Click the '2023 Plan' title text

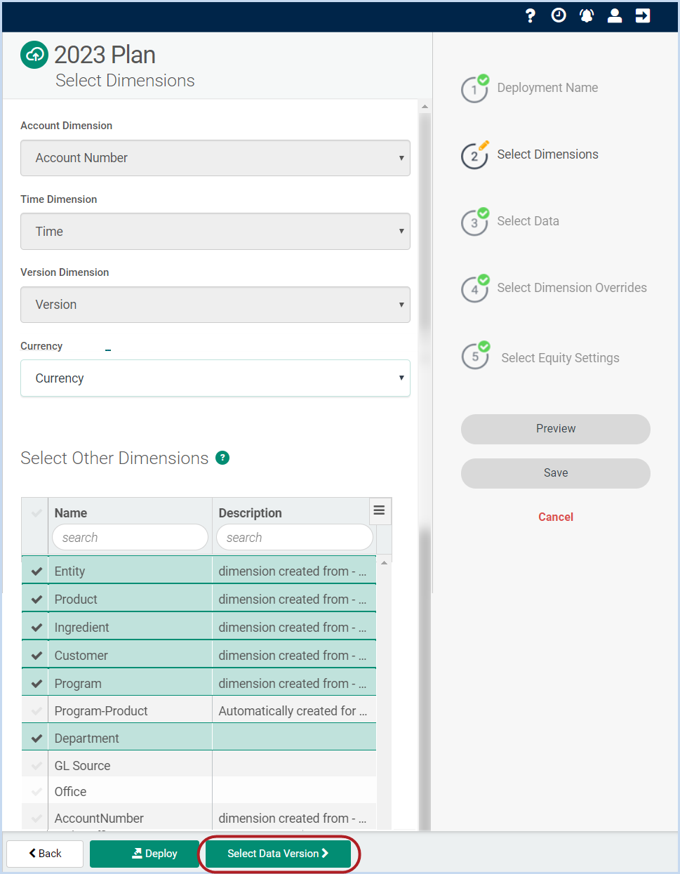(105, 55)
